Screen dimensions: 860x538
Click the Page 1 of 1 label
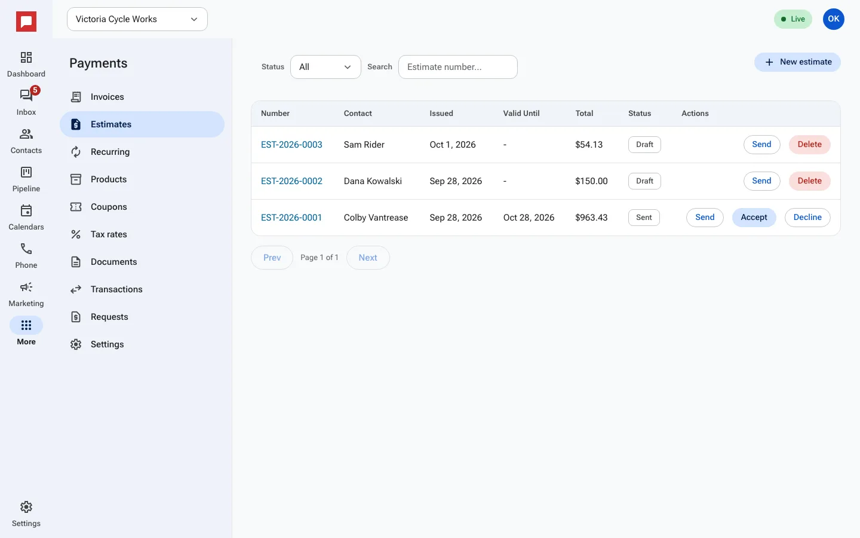click(x=320, y=258)
